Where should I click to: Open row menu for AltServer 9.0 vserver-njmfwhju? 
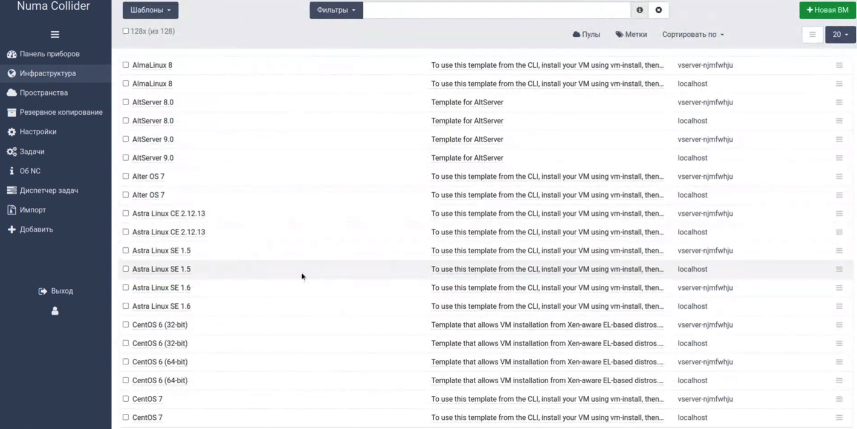pos(839,140)
